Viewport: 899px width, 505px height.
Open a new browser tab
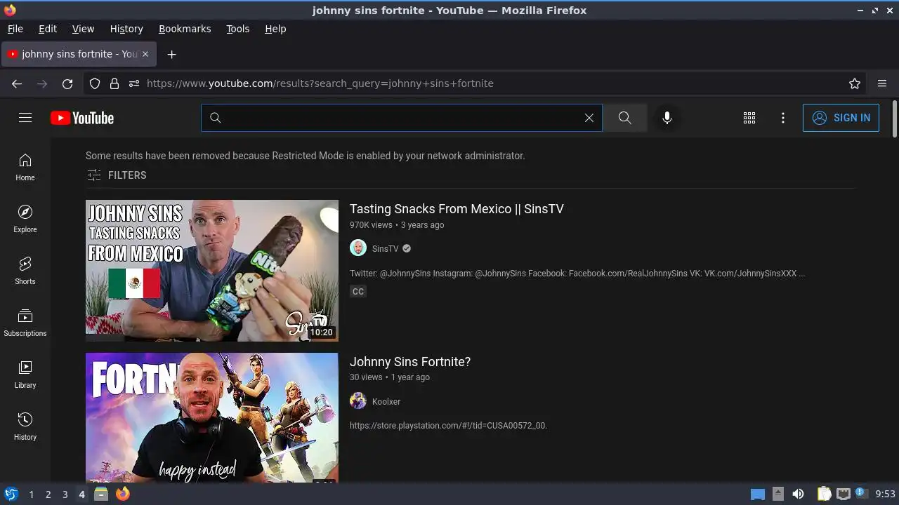pos(171,54)
